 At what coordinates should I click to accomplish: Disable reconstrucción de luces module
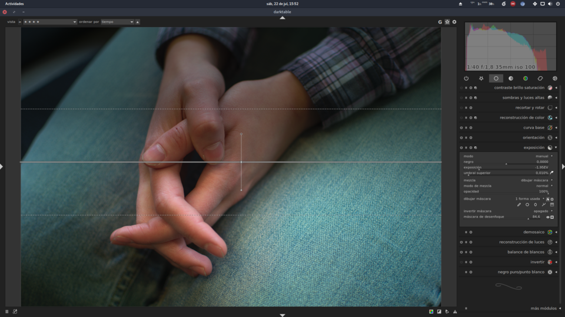(461, 242)
